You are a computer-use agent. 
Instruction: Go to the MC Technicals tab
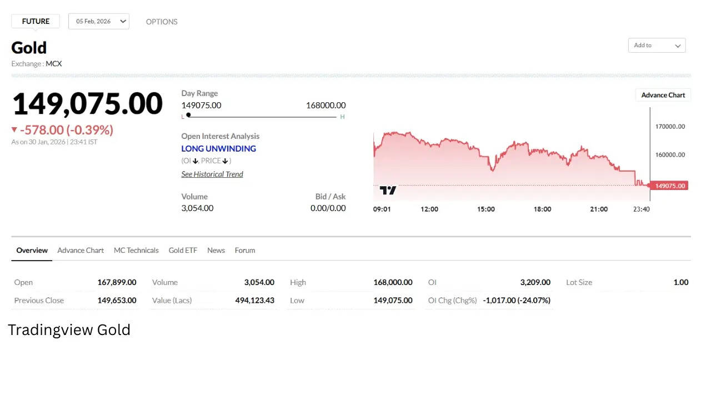click(136, 251)
